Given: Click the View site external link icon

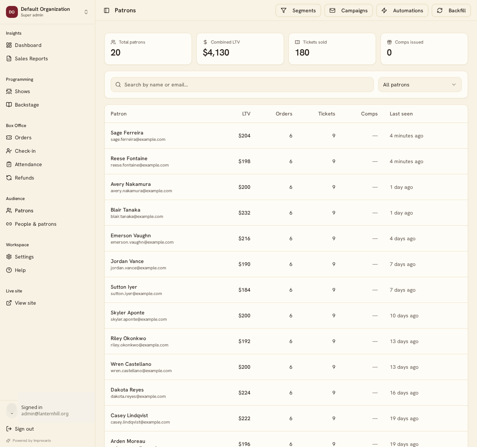Looking at the screenshot, I should tap(9, 303).
